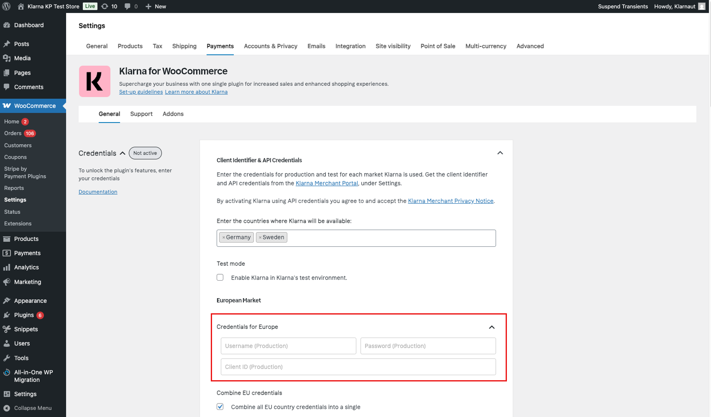711x417 pixels.
Task: Select the Payments settings tab
Action: [220, 46]
